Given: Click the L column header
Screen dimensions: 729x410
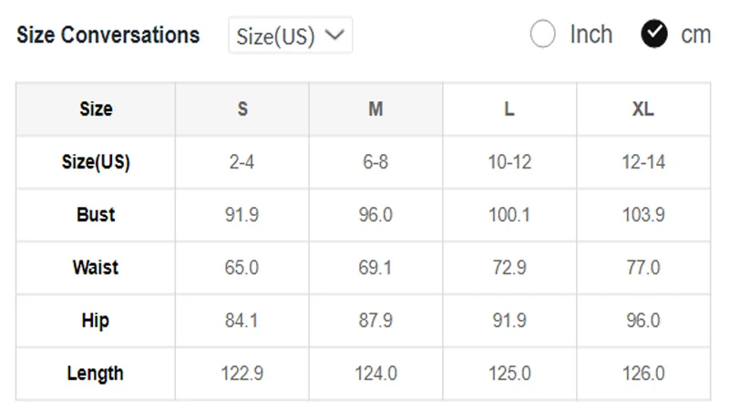Looking at the screenshot, I should 509,109.
